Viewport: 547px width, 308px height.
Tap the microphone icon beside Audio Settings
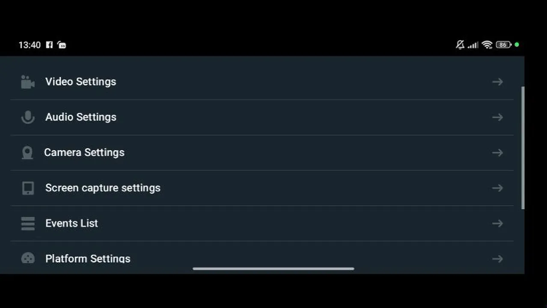click(x=28, y=117)
